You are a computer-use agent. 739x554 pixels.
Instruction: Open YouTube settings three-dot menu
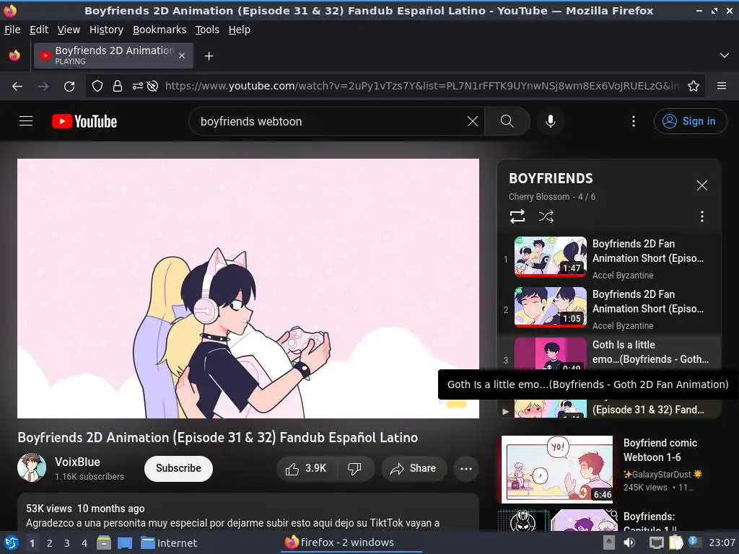634,121
